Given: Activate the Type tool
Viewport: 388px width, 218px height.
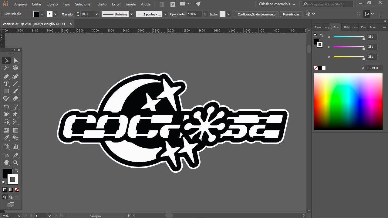Looking at the screenshot, I should (x=6, y=84).
